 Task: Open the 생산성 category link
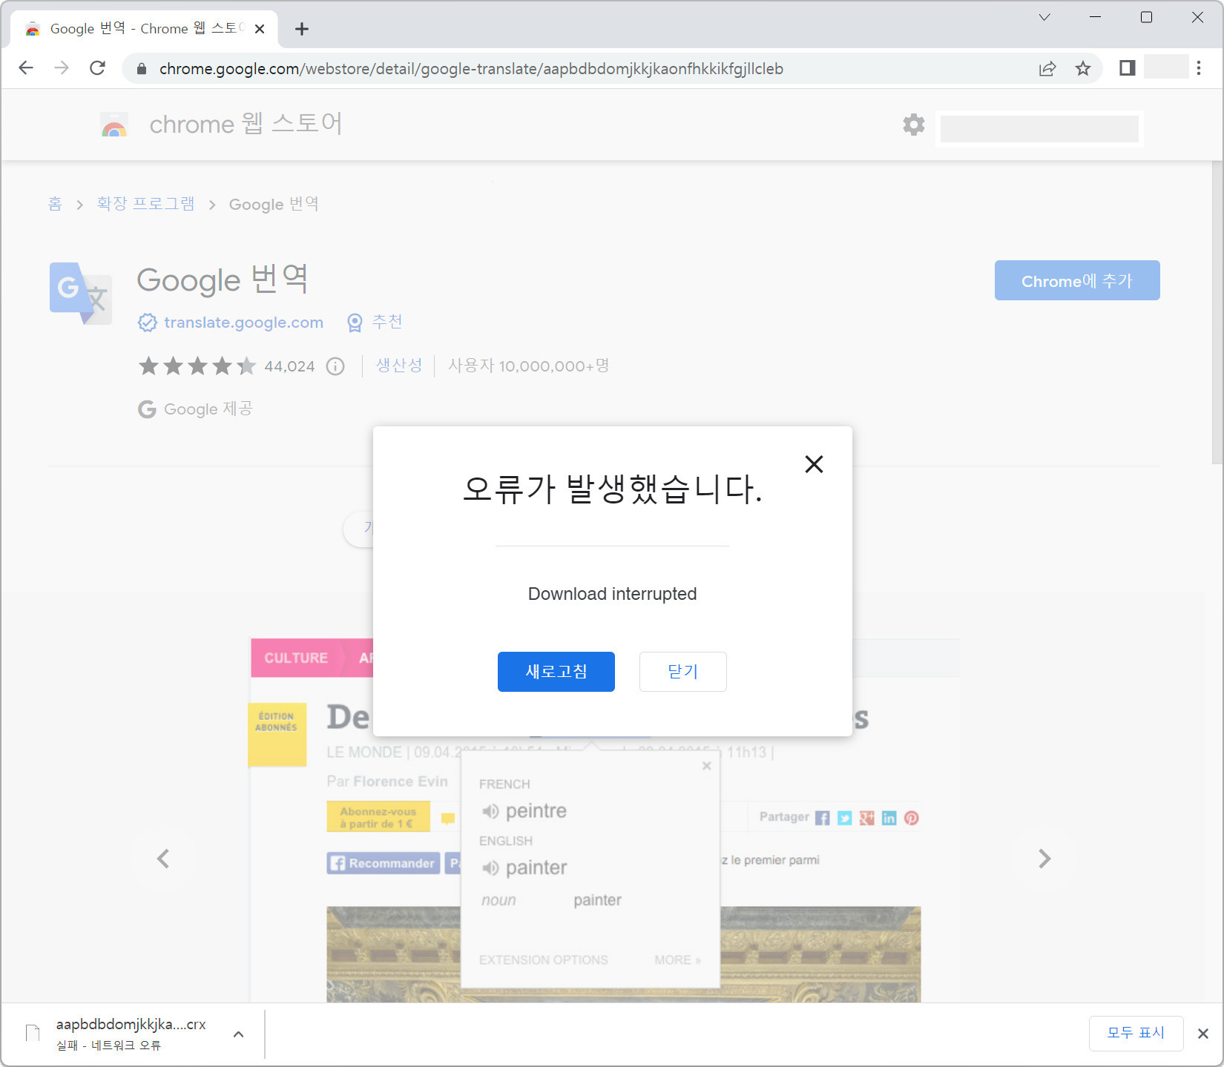pos(399,366)
